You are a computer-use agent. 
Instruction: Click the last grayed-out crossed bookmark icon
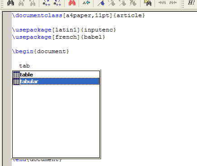pos(133,3)
